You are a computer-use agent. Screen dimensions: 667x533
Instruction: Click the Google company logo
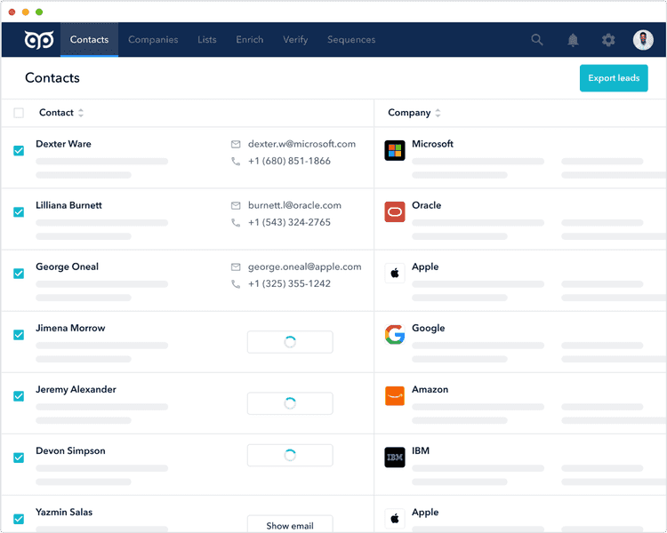[x=395, y=335]
